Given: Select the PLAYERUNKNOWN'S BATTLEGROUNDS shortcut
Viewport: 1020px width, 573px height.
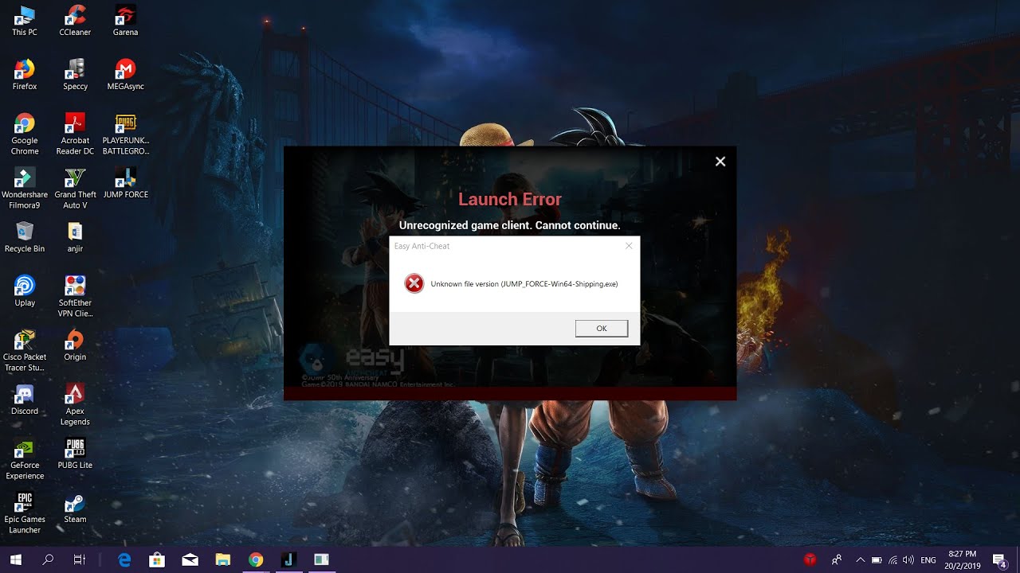Looking at the screenshot, I should pyautogui.click(x=125, y=134).
